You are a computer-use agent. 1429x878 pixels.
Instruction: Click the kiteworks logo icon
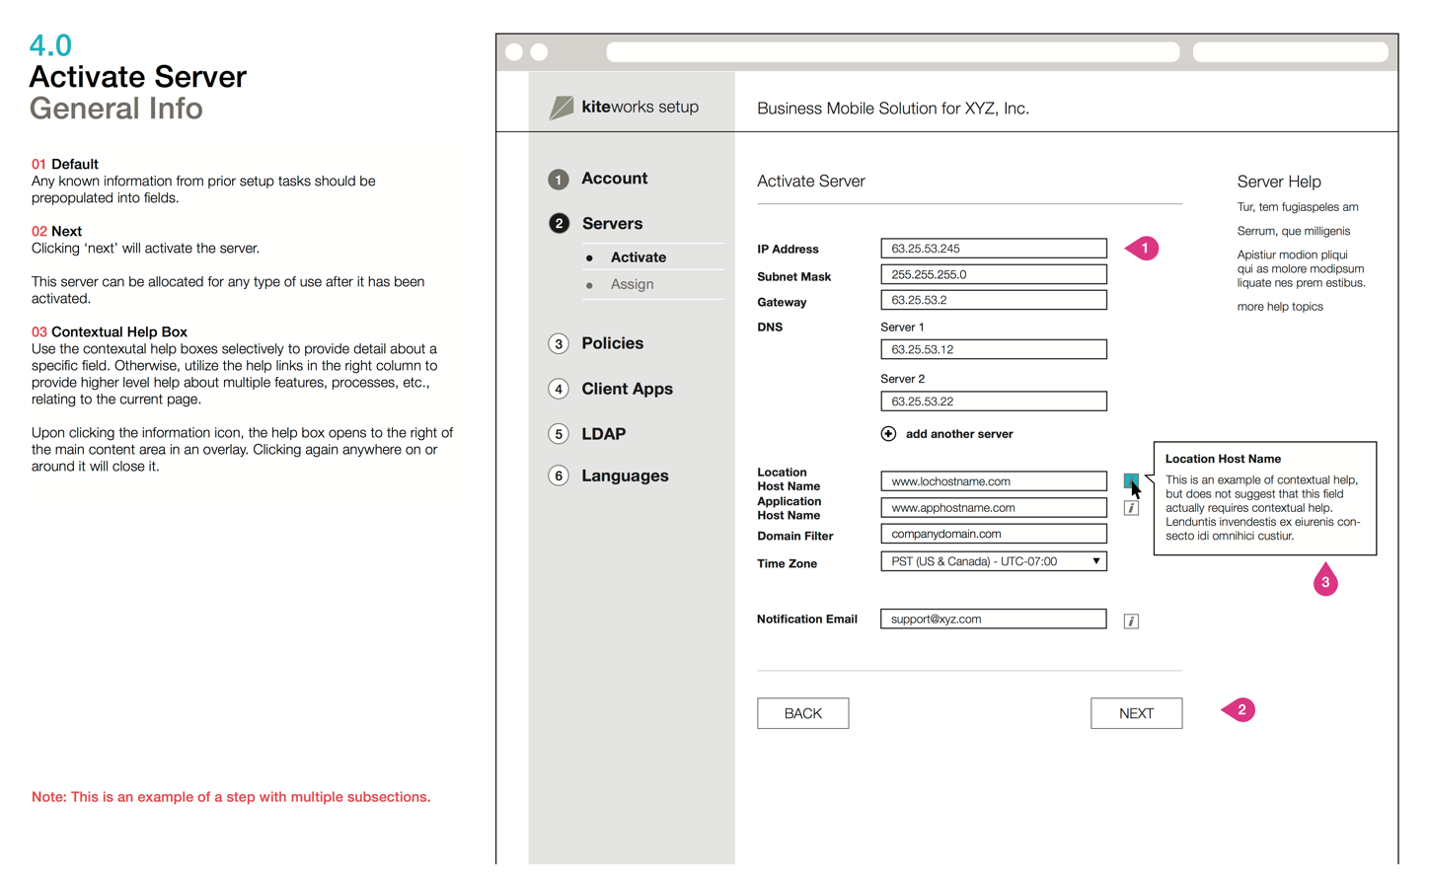click(x=562, y=108)
